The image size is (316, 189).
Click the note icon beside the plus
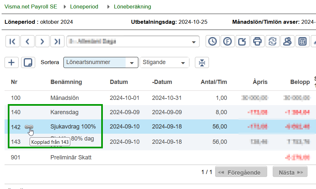[28, 62]
